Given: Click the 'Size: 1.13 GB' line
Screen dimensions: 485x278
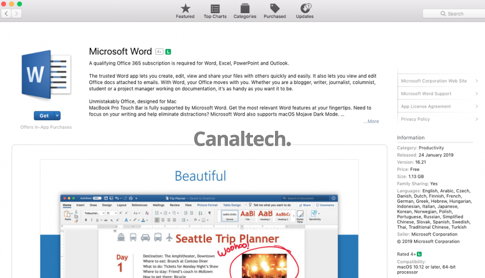Looking at the screenshot, I should [x=410, y=177].
